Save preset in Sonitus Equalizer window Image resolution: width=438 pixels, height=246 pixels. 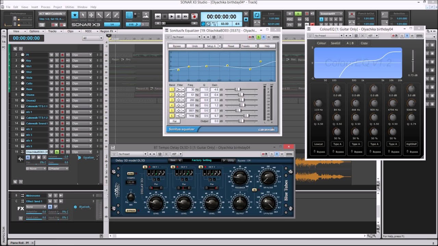coord(214,37)
